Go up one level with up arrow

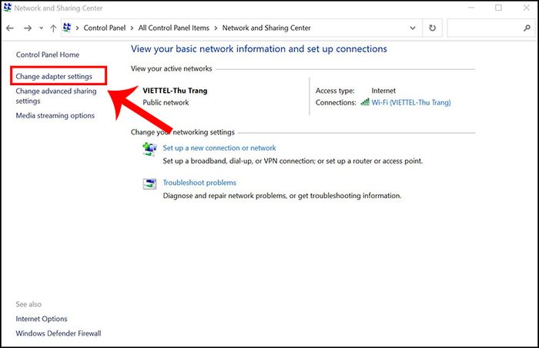click(53, 28)
